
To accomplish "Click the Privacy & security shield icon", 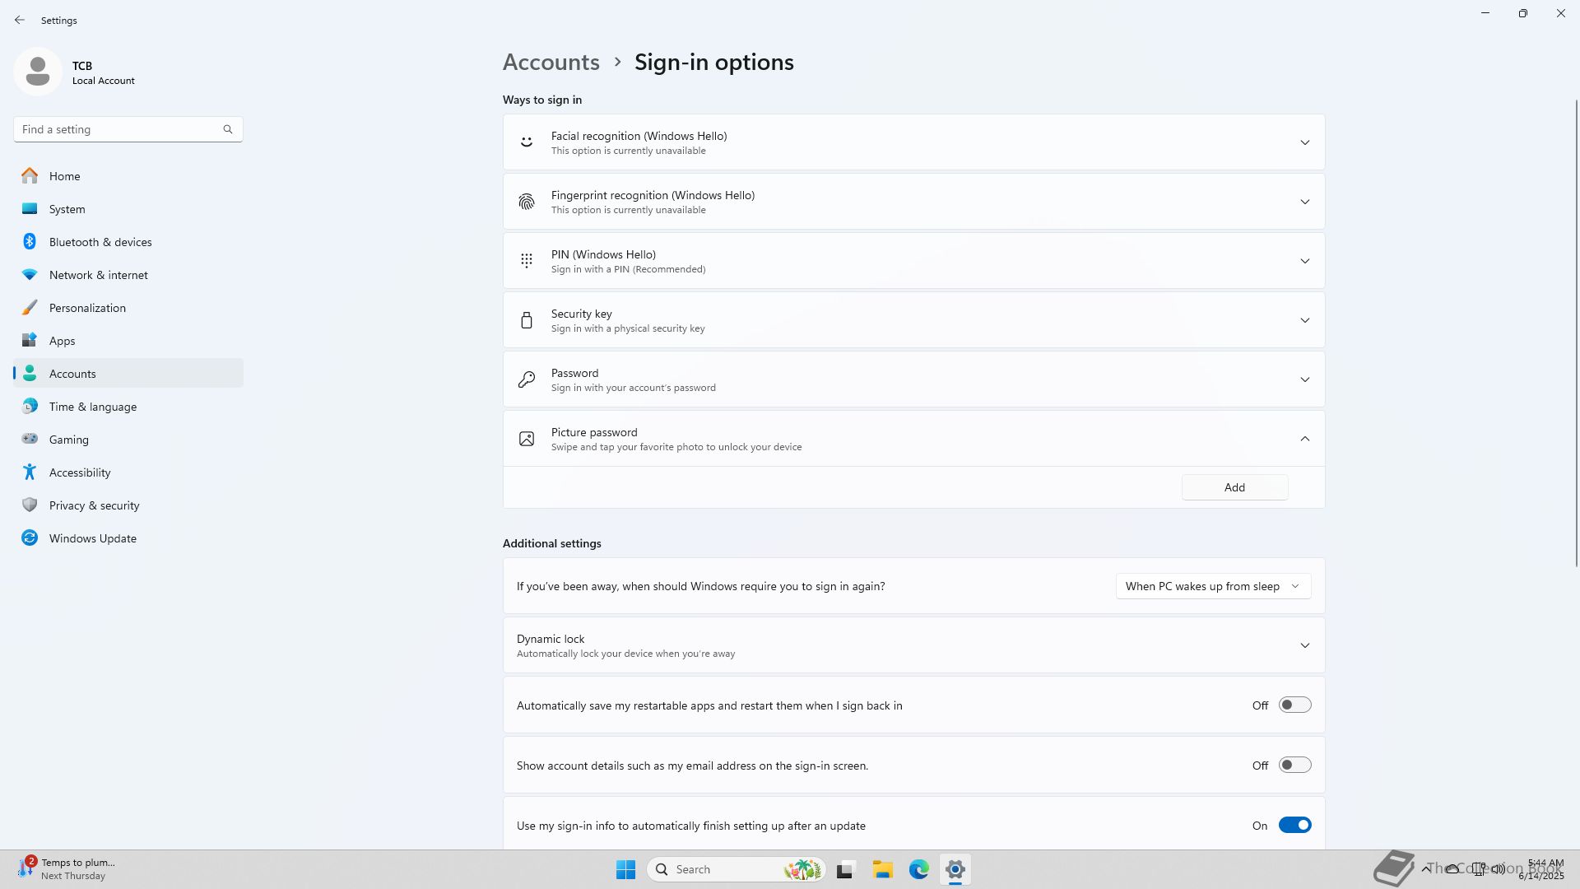I will (30, 505).
